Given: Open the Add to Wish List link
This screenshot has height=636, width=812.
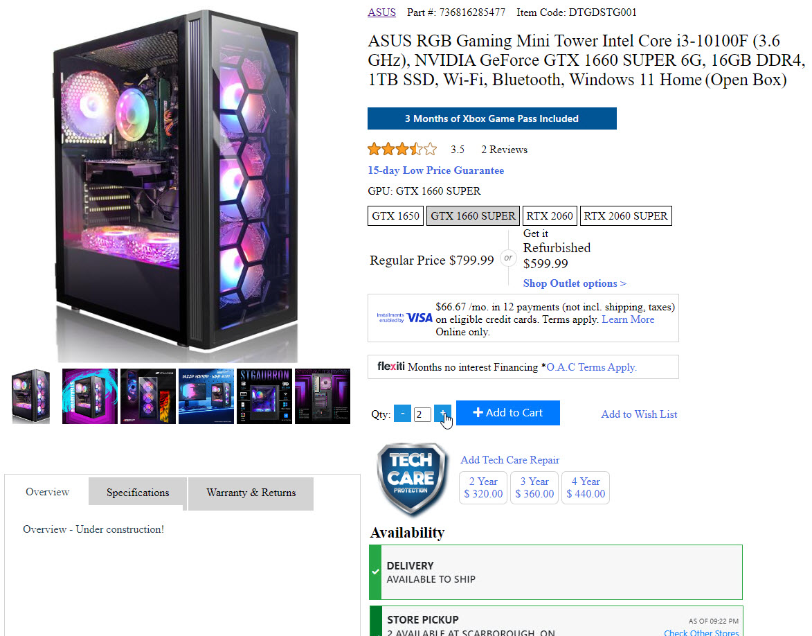Looking at the screenshot, I should coord(639,414).
